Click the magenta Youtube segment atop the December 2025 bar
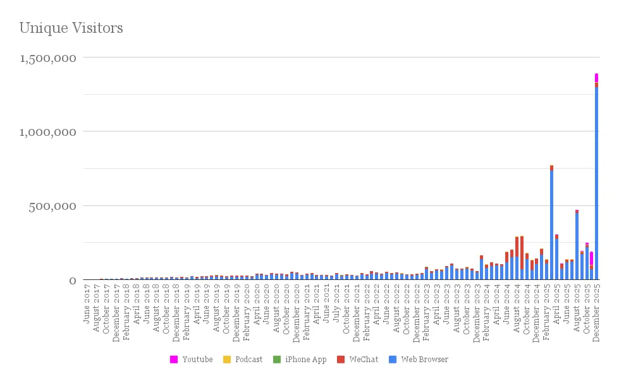The width and height of the screenshot is (619, 383). (596, 78)
